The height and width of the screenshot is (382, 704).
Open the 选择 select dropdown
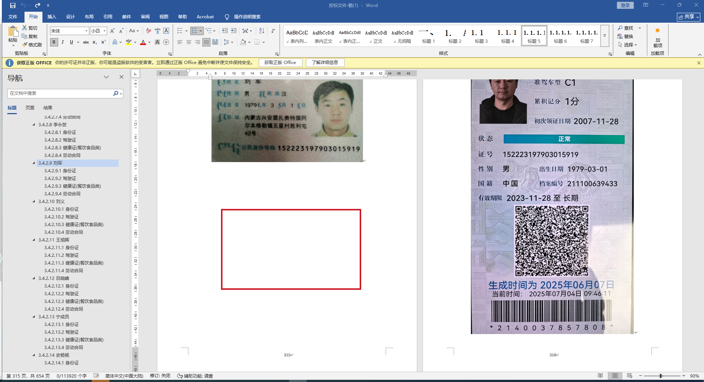click(628, 45)
